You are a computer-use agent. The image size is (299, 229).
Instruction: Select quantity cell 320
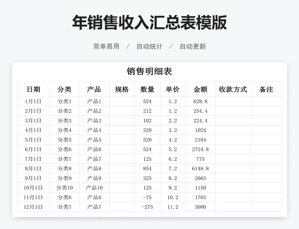[147, 130]
